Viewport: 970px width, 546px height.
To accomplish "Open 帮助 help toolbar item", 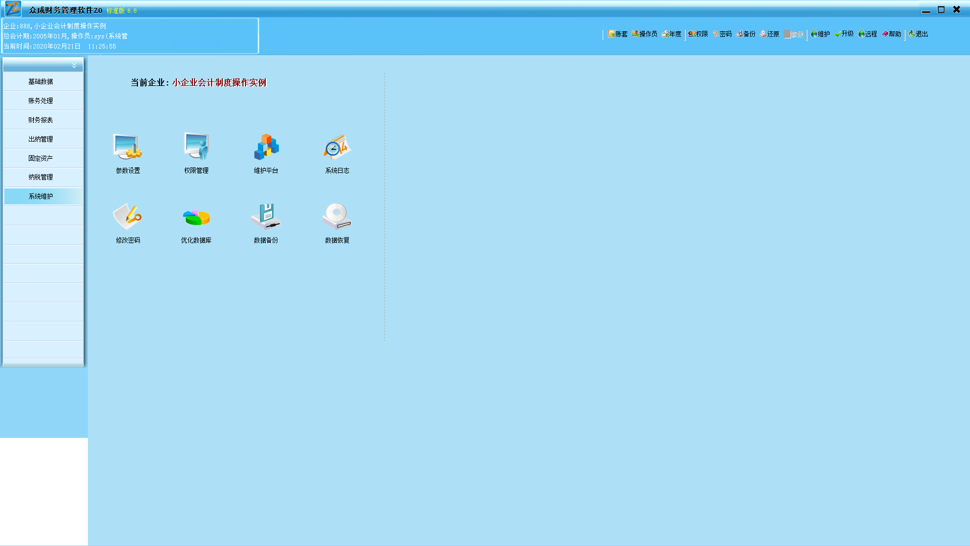I will click(892, 34).
